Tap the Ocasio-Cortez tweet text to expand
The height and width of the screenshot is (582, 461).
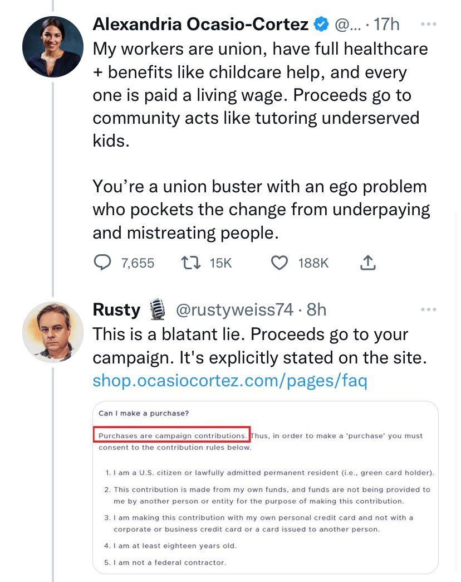coord(259,95)
